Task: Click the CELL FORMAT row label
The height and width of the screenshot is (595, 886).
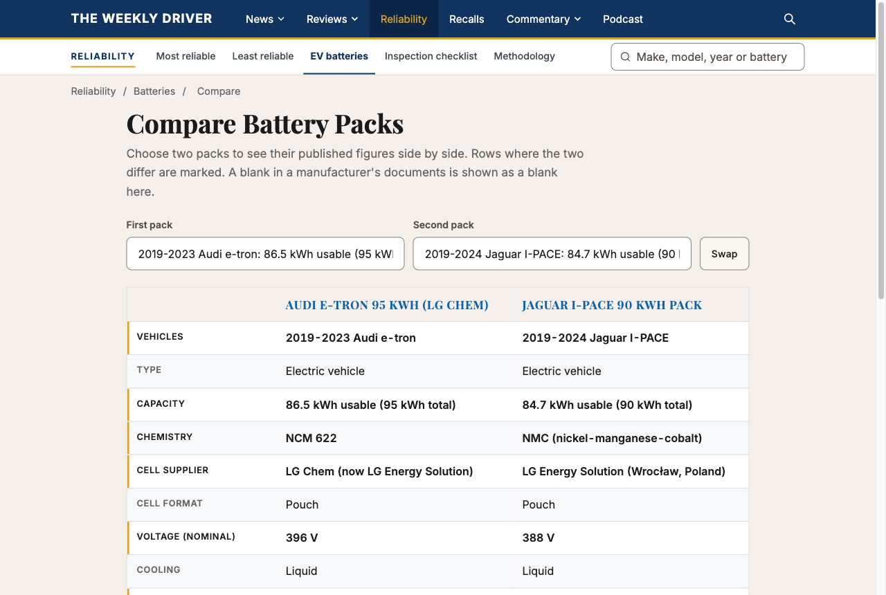Action: [170, 503]
